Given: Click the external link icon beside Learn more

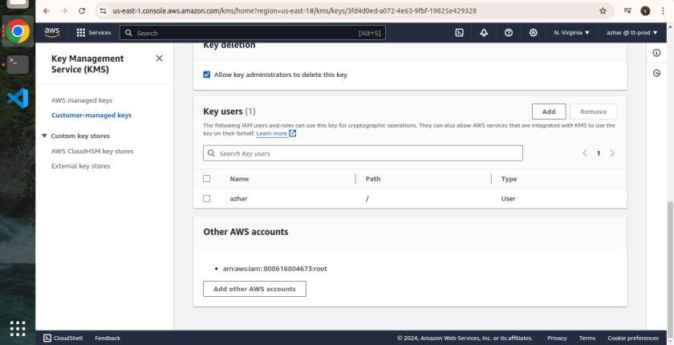Looking at the screenshot, I should pos(292,133).
